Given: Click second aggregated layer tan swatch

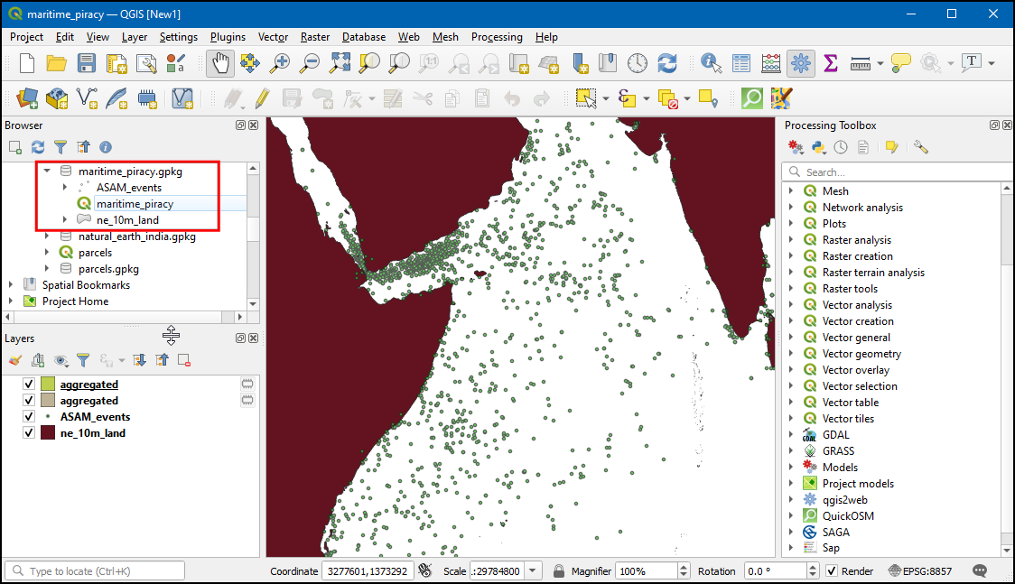Looking at the screenshot, I should 48,401.
